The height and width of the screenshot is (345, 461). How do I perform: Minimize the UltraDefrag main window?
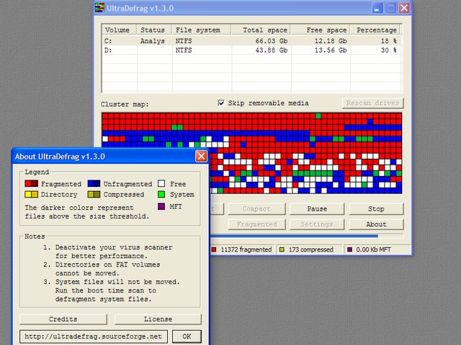click(x=377, y=8)
